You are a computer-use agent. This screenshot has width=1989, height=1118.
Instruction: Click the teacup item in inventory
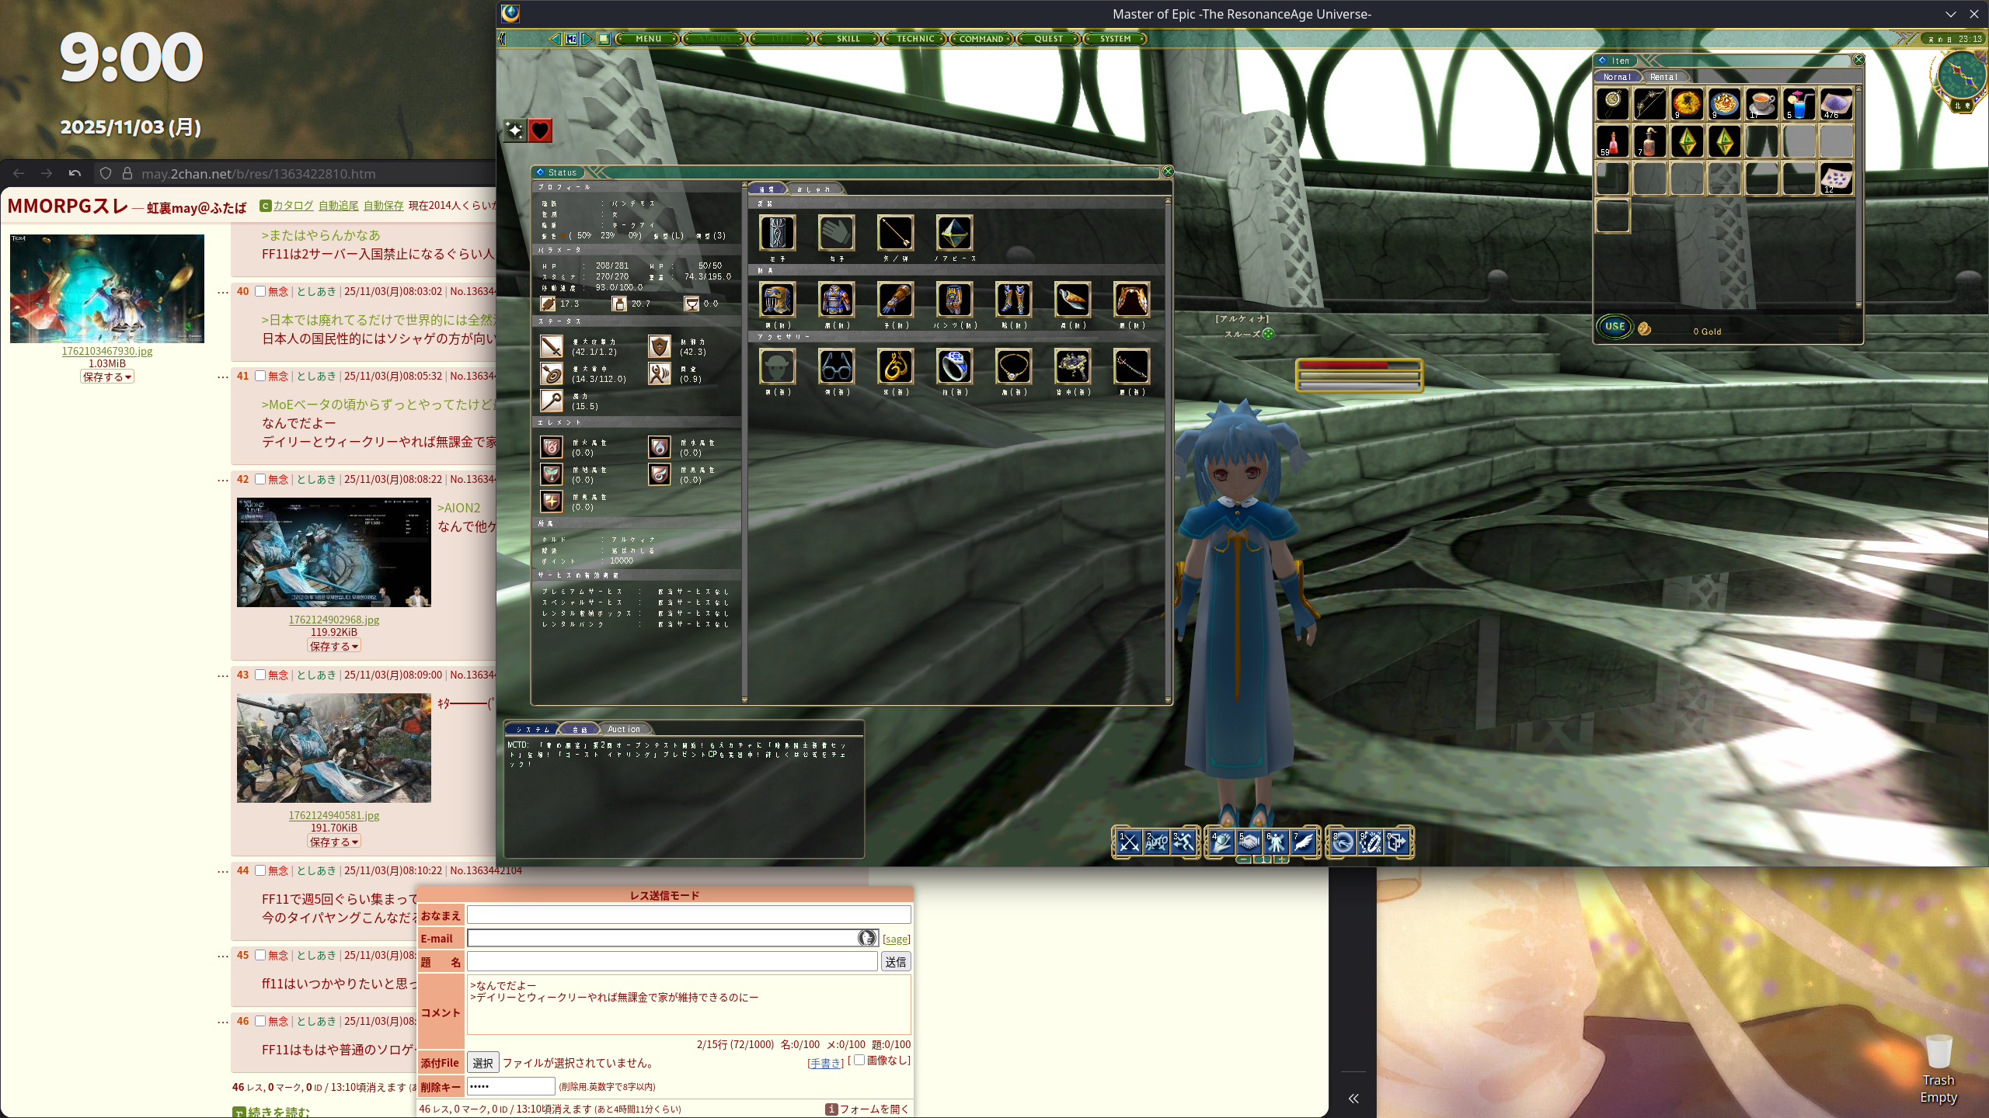(x=1761, y=104)
